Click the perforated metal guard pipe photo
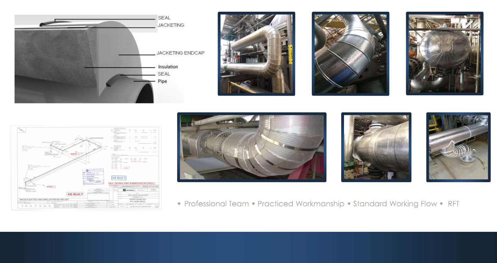Viewport: 497px width, 263px height. point(252,147)
